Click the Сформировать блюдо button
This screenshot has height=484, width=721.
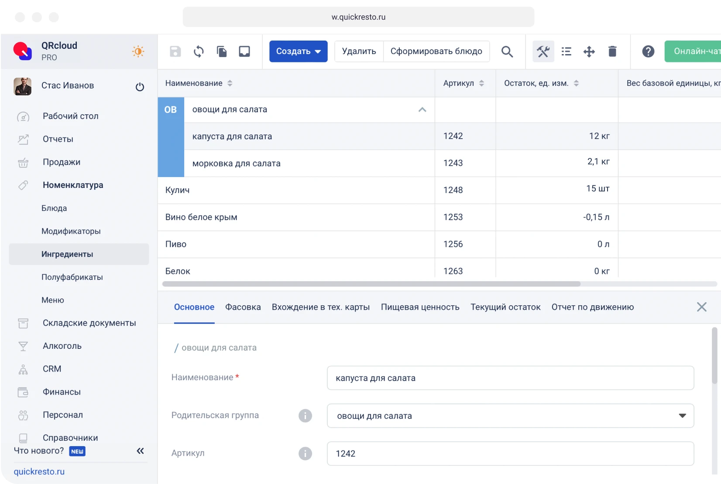tap(436, 51)
